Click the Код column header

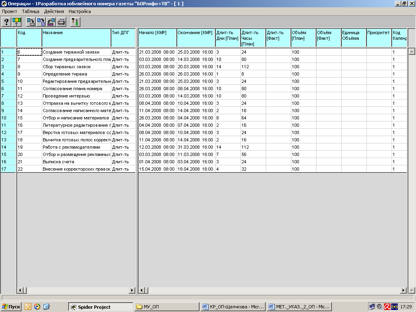[x=29, y=38]
